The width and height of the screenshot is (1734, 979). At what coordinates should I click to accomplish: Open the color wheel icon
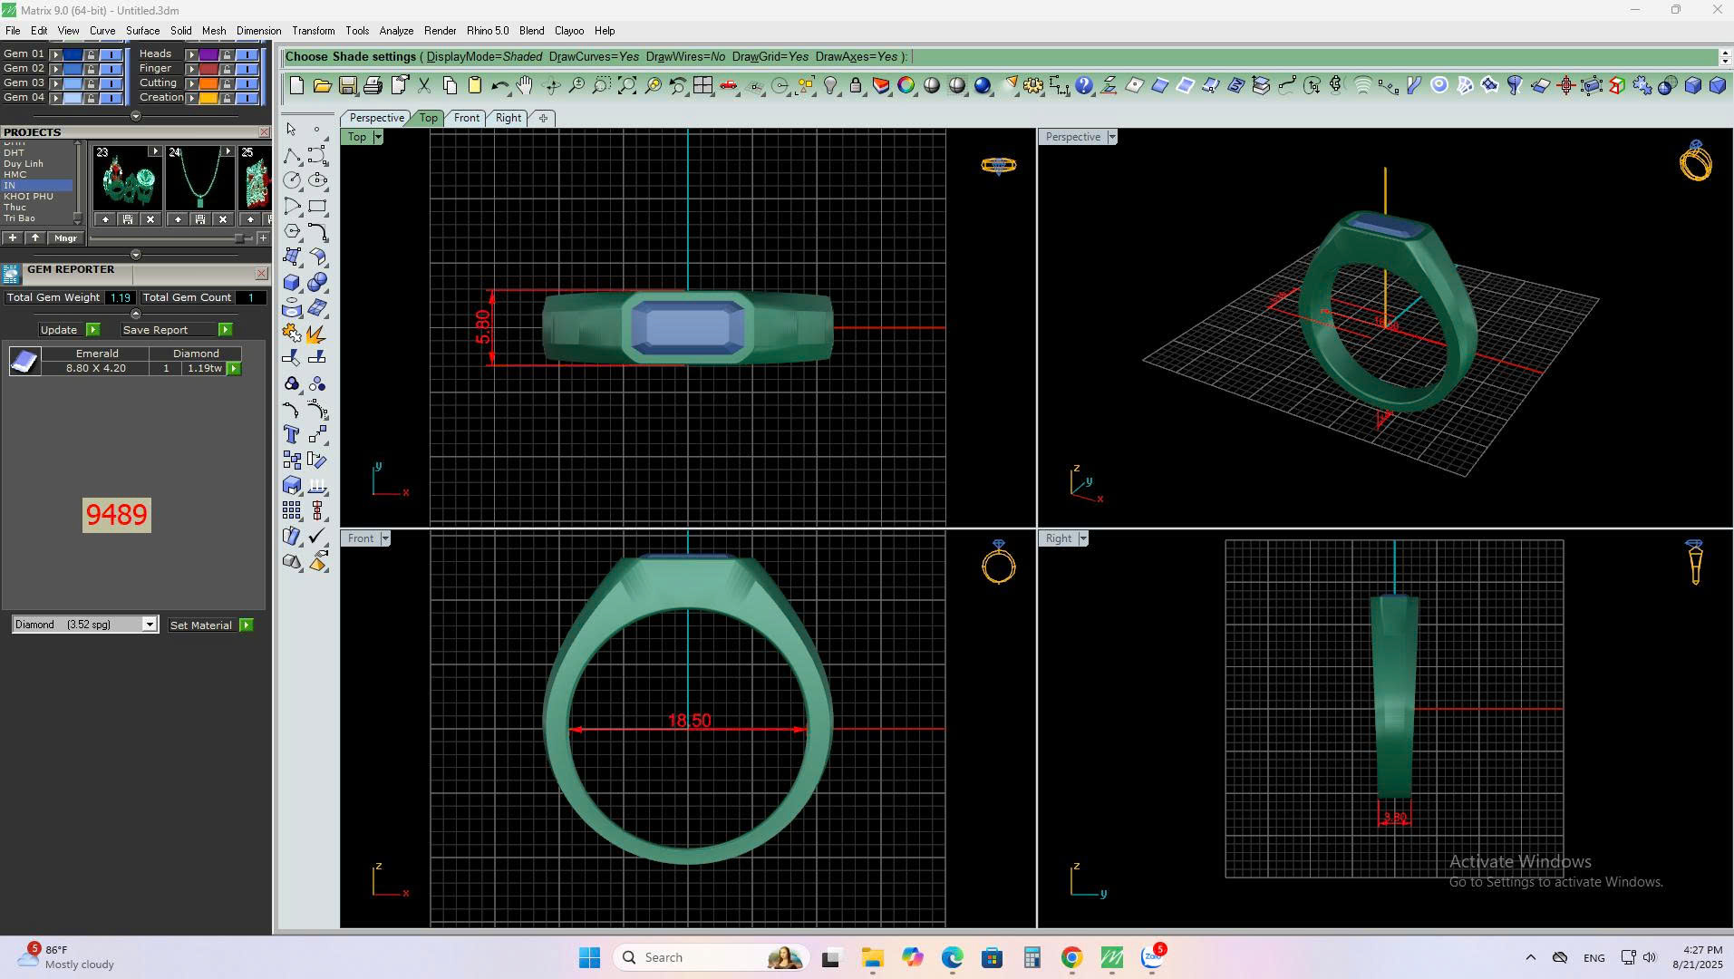pyautogui.click(x=906, y=86)
